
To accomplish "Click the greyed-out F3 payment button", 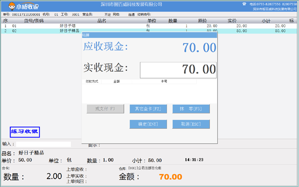I will click(105, 109).
